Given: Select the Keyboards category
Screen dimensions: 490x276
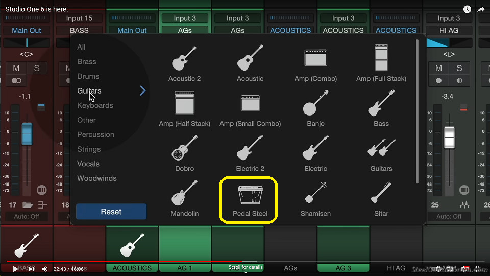Looking at the screenshot, I should tap(95, 105).
